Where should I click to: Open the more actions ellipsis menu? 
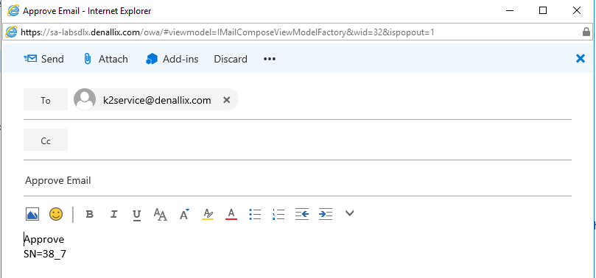(270, 59)
